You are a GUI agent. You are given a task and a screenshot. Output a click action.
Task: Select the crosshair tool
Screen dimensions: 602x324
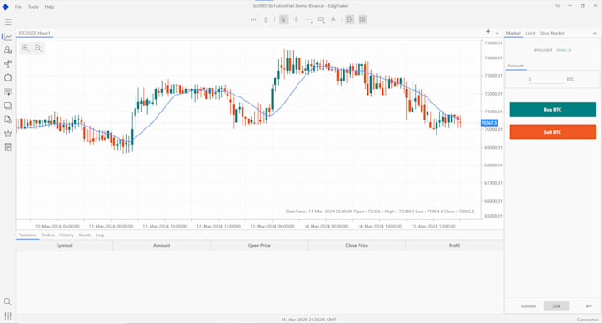click(x=296, y=19)
